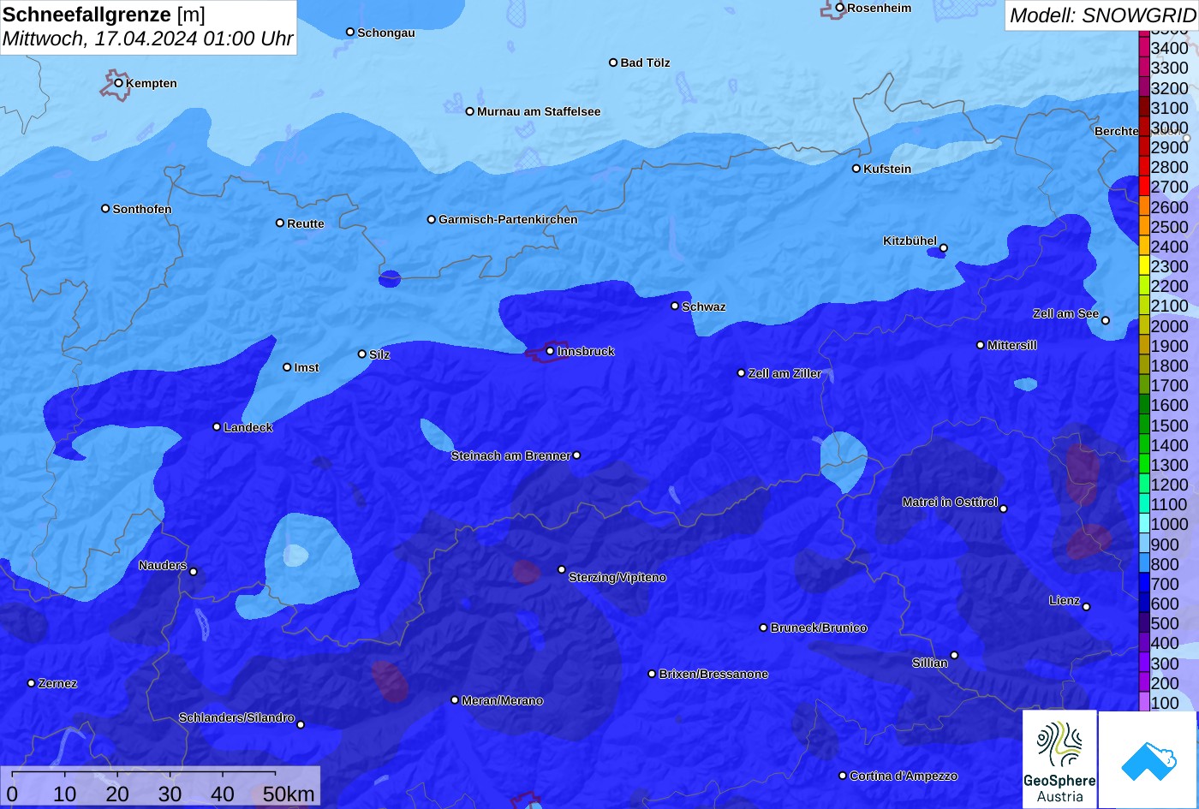1199x809 pixels.
Task: Click the Rosenheim city marker
Action: 840,8
